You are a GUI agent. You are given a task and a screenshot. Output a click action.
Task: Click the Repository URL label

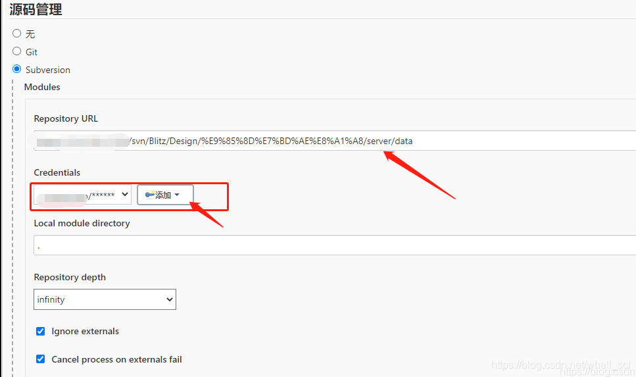[66, 118]
